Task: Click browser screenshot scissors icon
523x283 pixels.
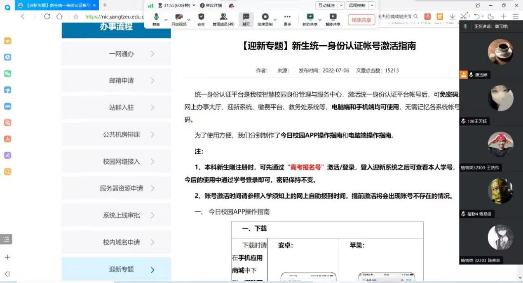Action: pos(464,17)
